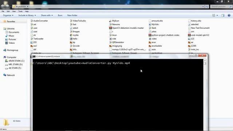Select the vosk-model-spk-0.3 archive icon
Viewport: 233px width, 131px height.
tap(189, 35)
